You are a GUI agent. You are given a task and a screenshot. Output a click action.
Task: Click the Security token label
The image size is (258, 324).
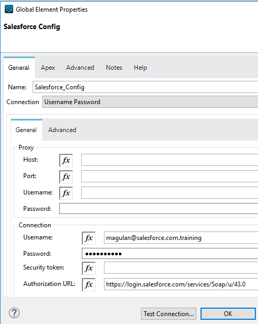pyautogui.click(x=44, y=267)
